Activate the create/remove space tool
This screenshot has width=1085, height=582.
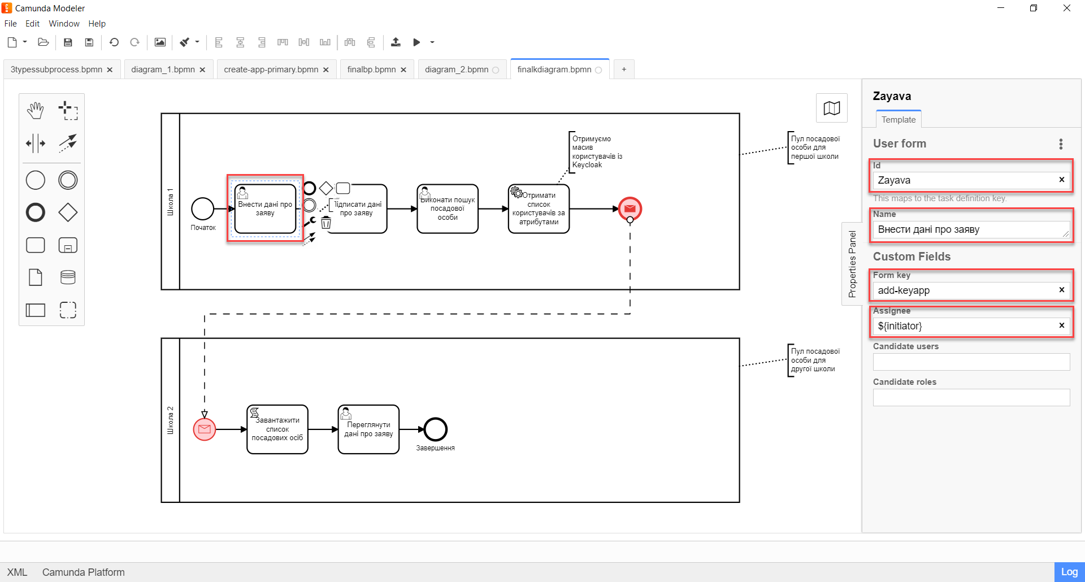[36, 143]
